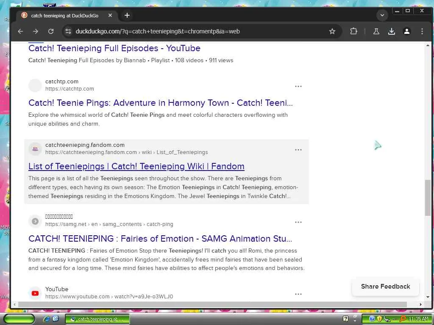
Task: View site information icon in address bar
Action: point(68,31)
